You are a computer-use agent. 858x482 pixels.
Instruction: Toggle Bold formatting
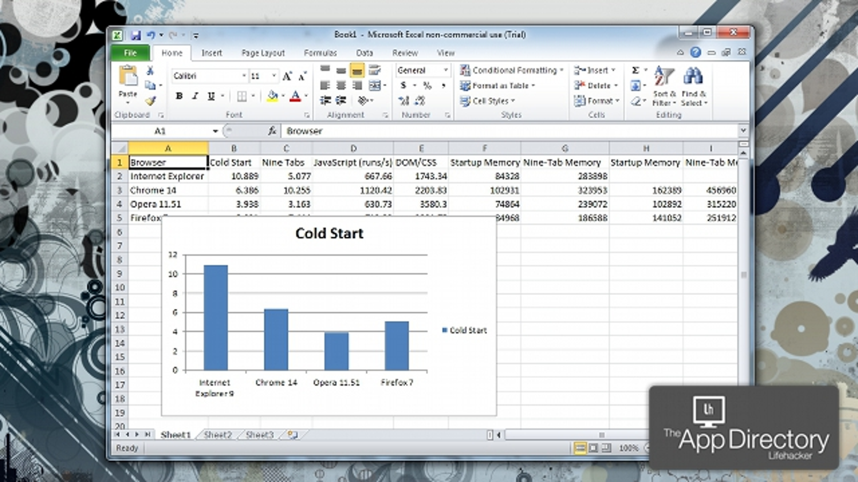coord(179,96)
